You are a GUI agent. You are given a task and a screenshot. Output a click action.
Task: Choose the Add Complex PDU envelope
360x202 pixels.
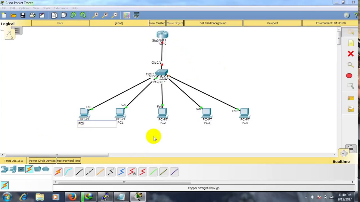350,109
